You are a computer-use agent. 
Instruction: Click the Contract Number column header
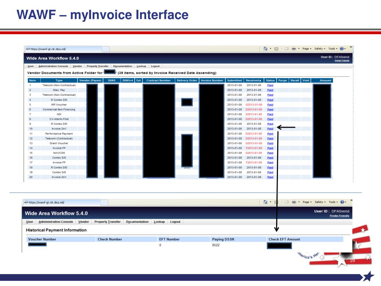click(159, 80)
